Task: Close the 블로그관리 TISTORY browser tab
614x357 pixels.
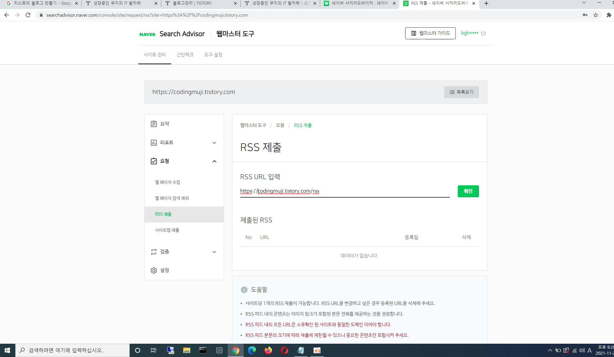Action: pos(235,3)
